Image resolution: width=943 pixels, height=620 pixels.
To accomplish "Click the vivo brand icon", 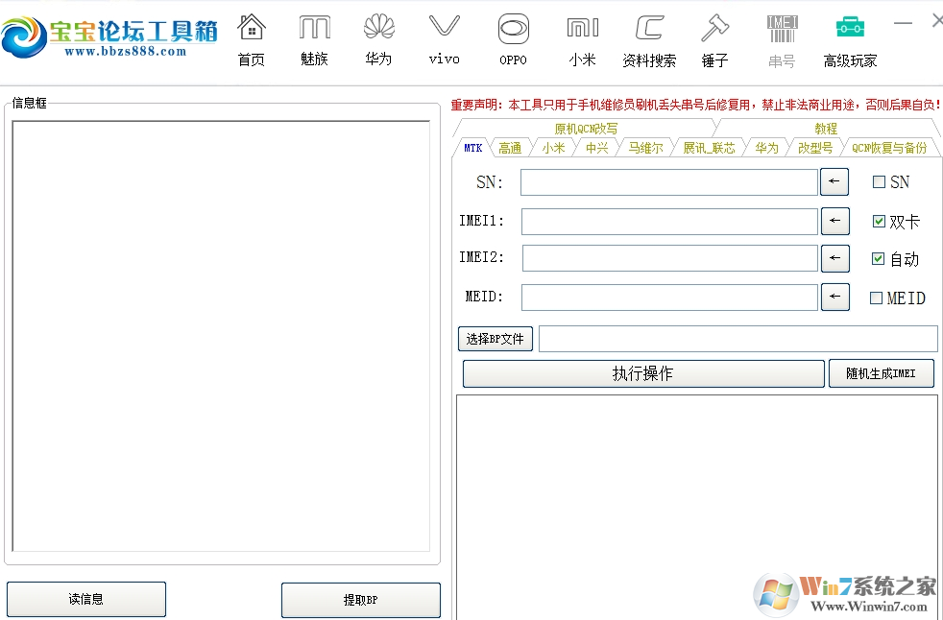I will click(443, 38).
